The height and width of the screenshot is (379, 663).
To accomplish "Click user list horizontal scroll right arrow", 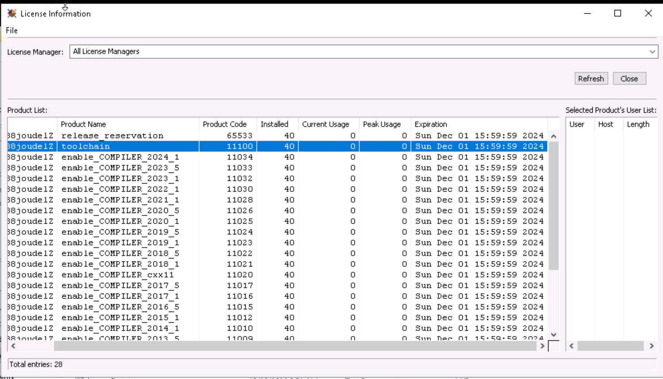I will 651,346.
